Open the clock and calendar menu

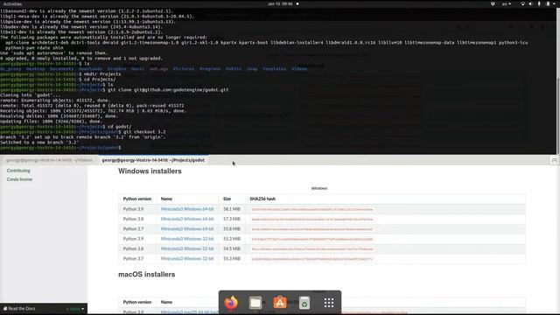280,3
